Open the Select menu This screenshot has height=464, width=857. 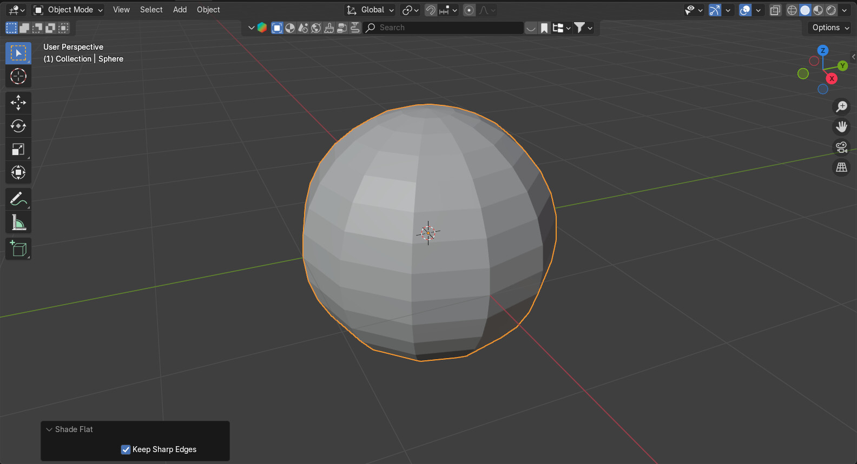tap(151, 10)
